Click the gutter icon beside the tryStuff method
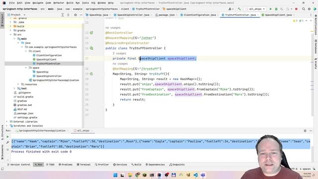318x179 pixels. pos(91,74)
